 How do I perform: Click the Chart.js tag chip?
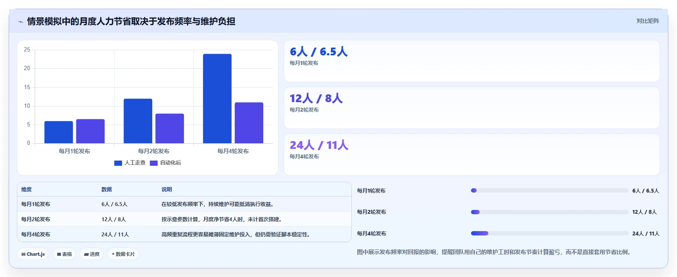(33, 254)
